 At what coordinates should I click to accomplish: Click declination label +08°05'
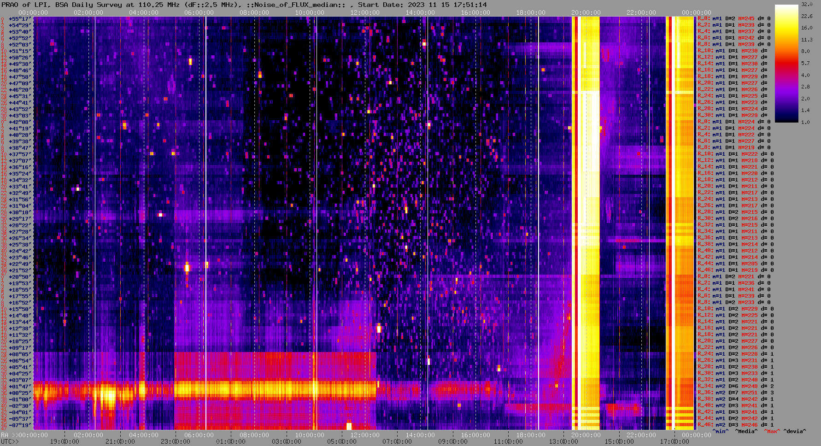(19, 354)
